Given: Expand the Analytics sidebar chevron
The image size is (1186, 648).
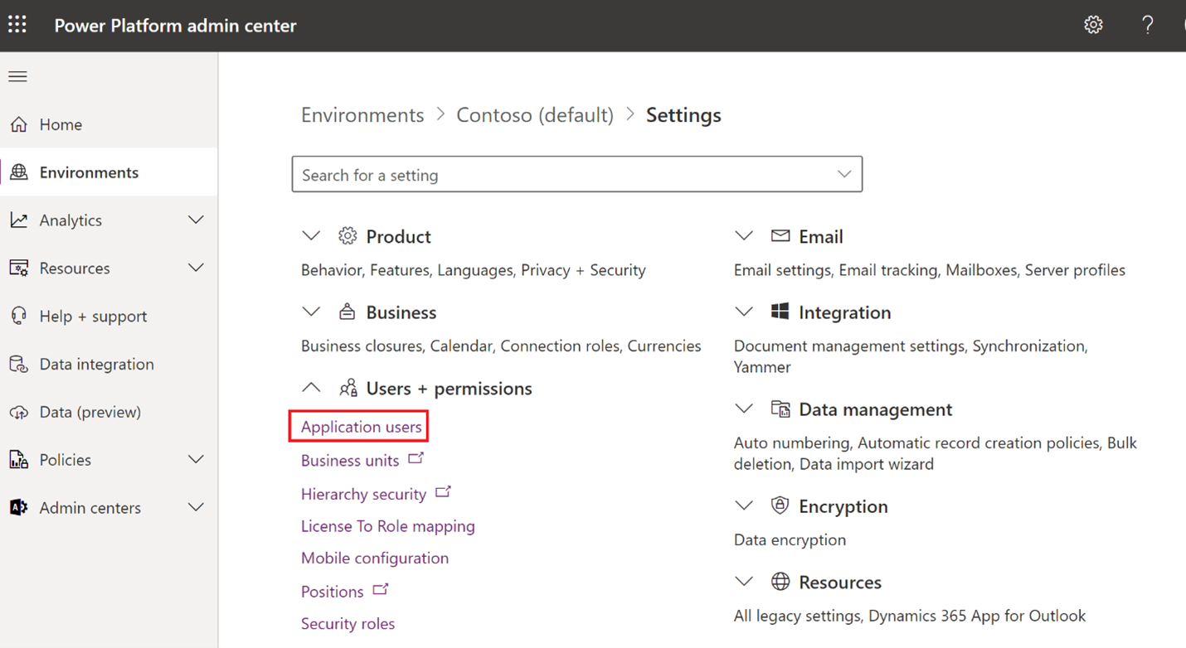Looking at the screenshot, I should [x=196, y=220].
